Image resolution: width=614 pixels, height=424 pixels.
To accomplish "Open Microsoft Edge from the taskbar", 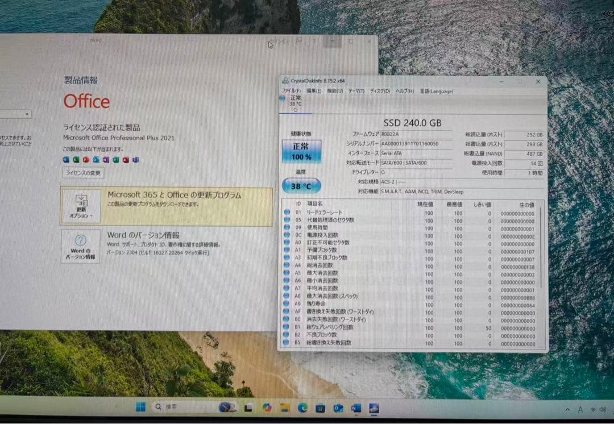I will (301, 408).
